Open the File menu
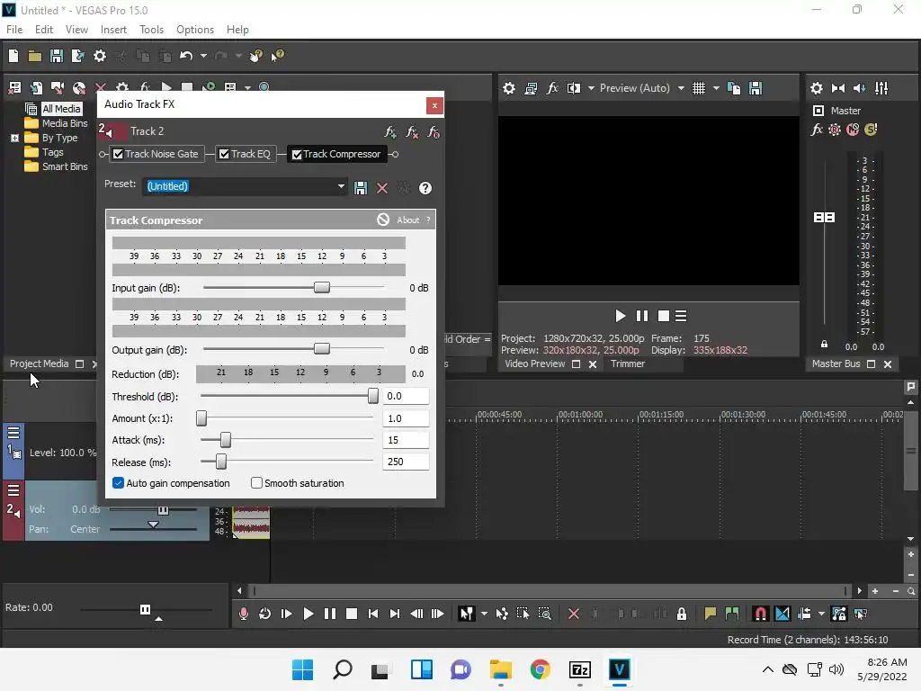The image size is (921, 691). 14,30
